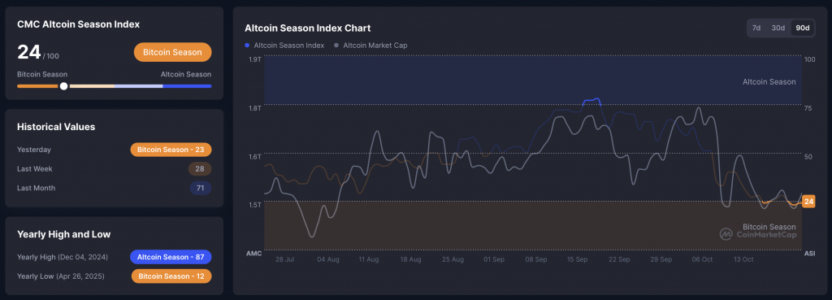Toggle Altcoin Season Index legend blue dot
The width and height of the screenshot is (832, 300).
247,46
